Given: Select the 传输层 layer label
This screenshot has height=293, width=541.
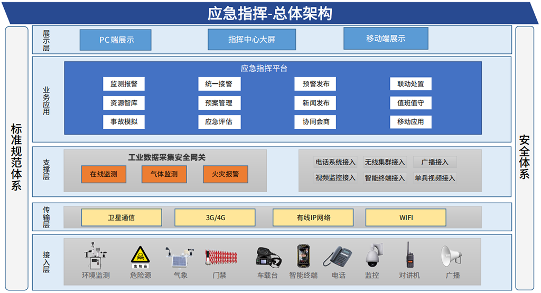Looking at the screenshot, I should pos(46,217).
